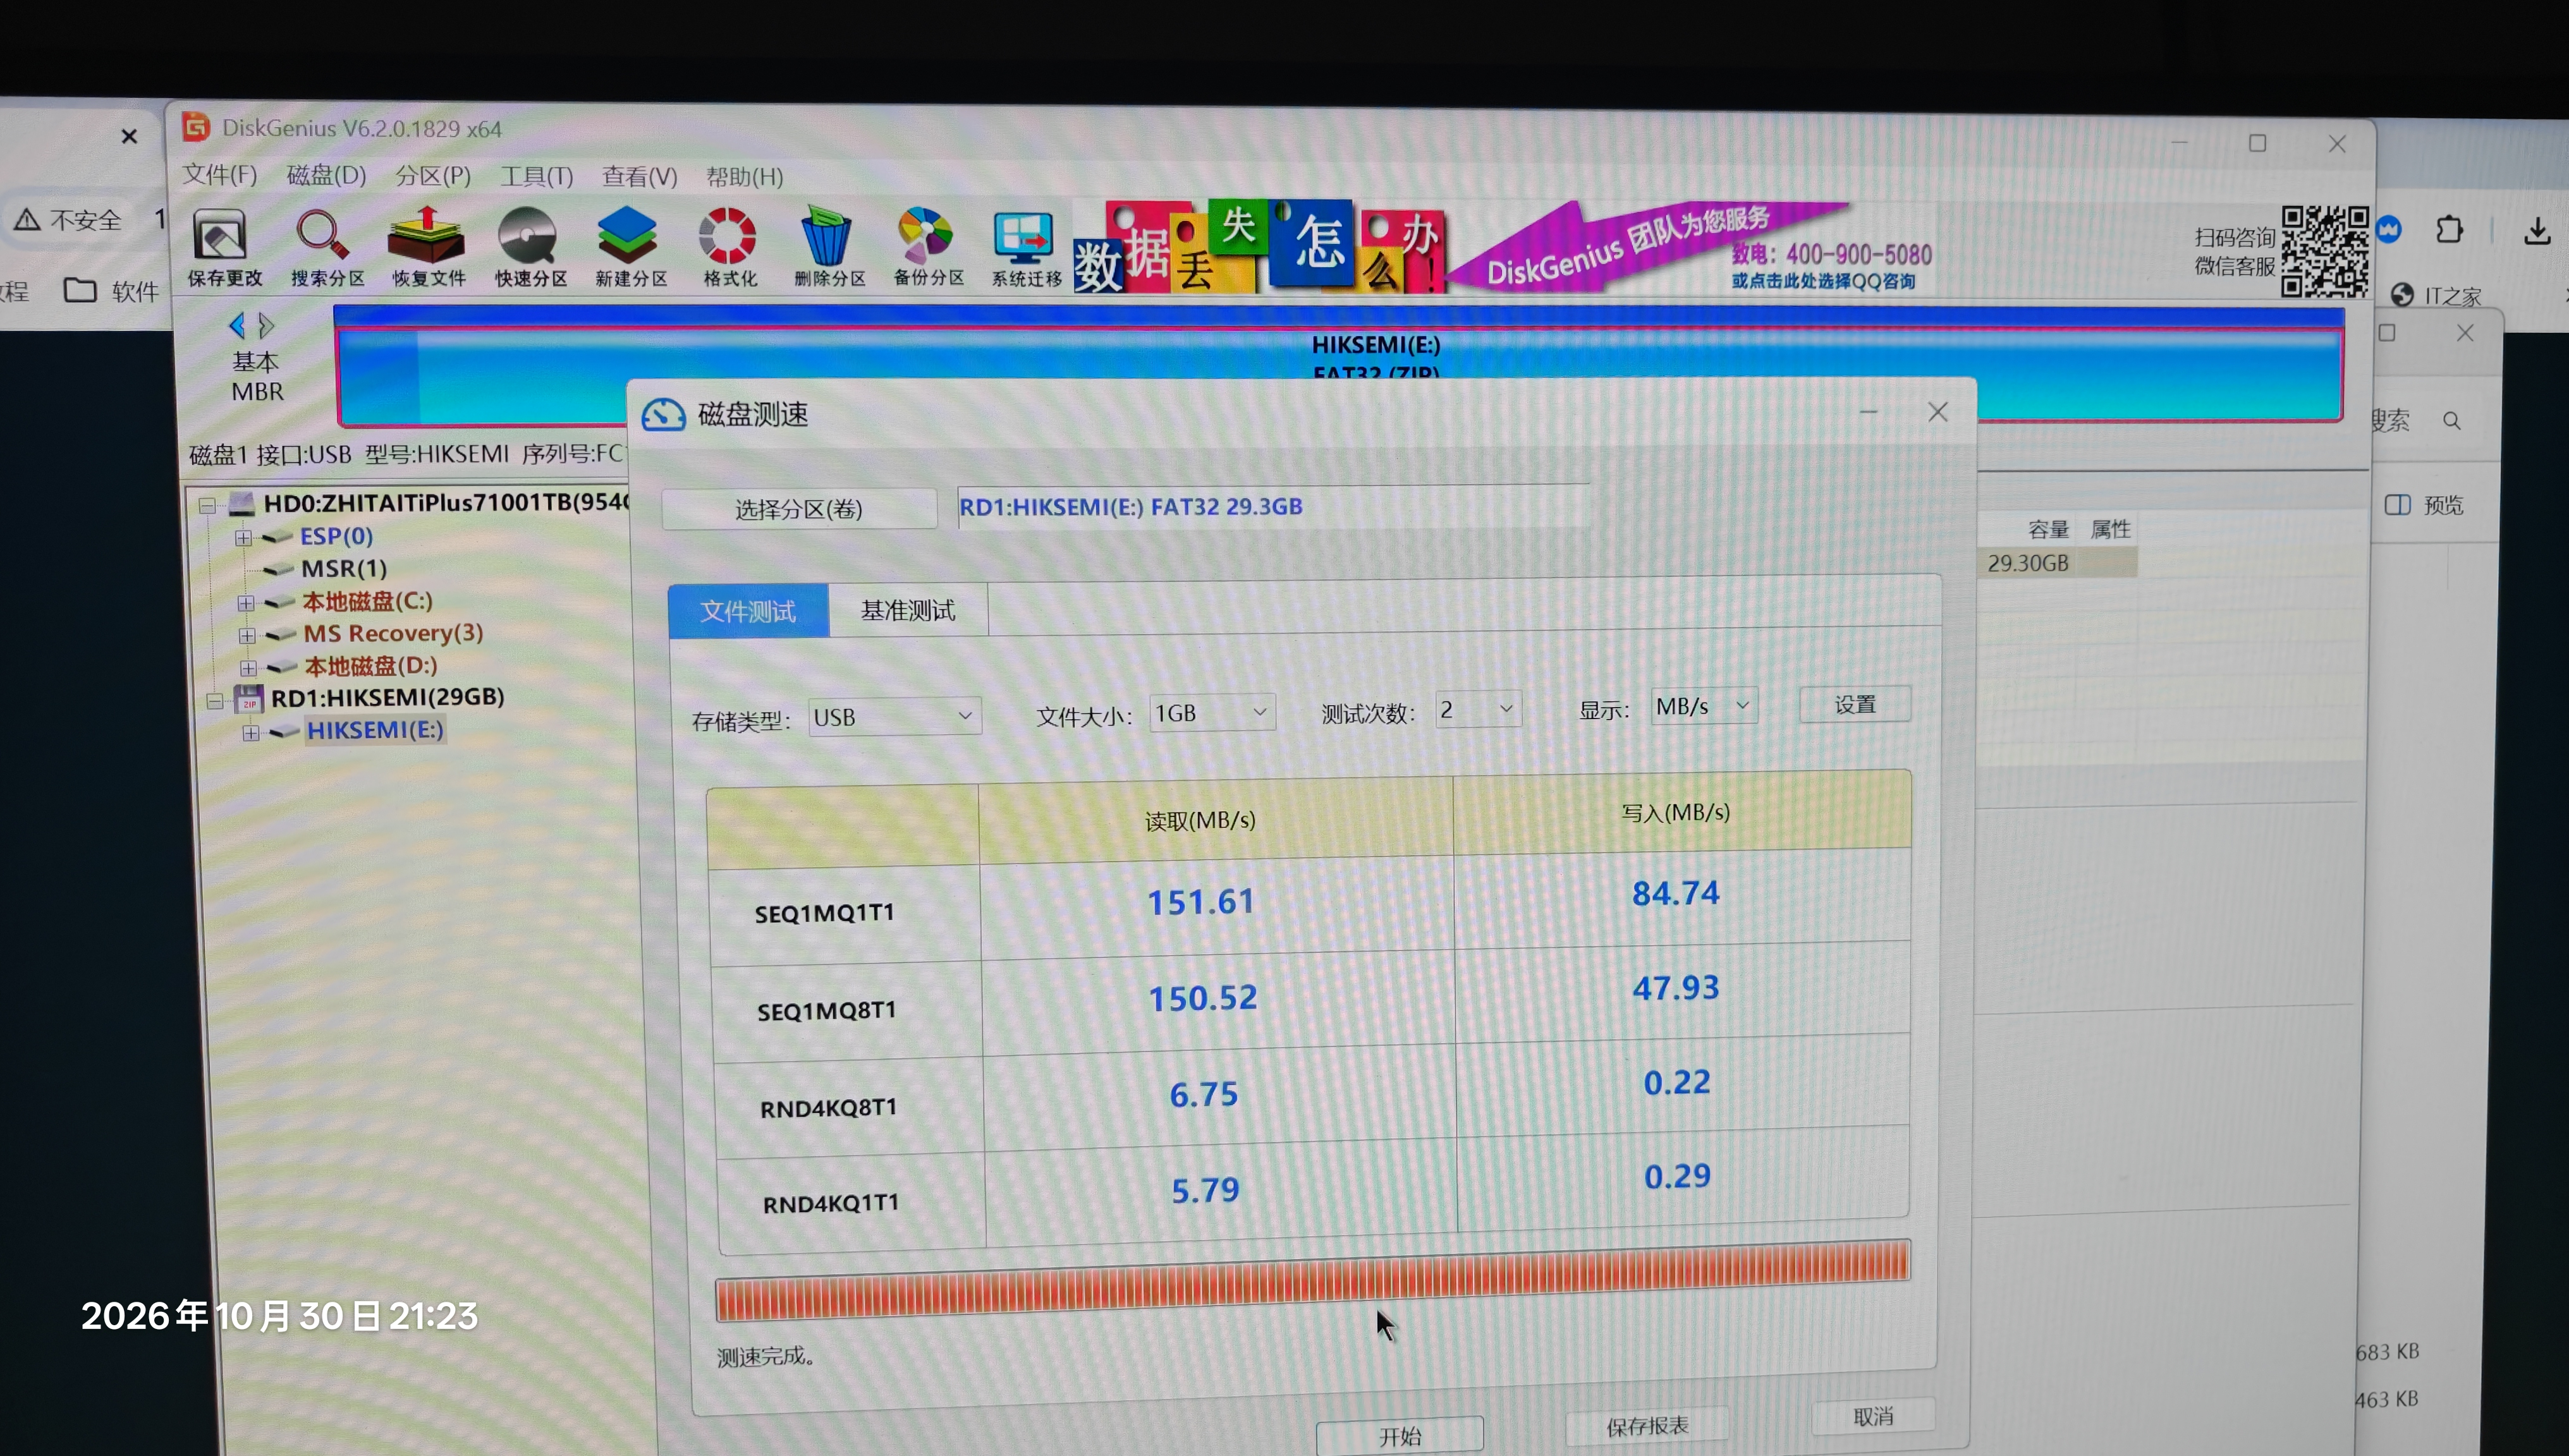Click the Delete Partition (删除分区) icon
The image size is (2569, 1456).
pos(828,248)
